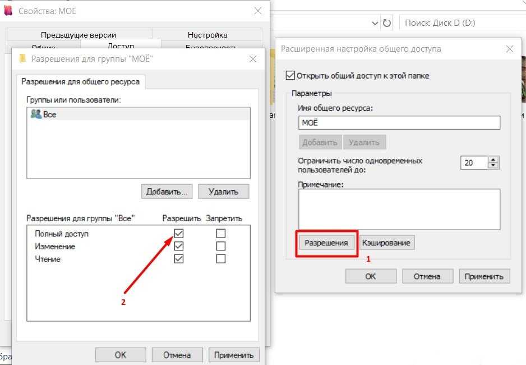Switch to the 'Предыдущие версии' tab
The image size is (526, 365).
point(79,35)
